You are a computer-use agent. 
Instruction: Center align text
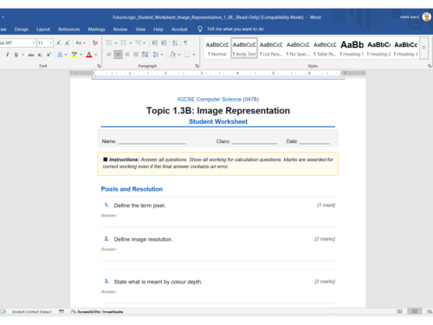click(x=118, y=55)
